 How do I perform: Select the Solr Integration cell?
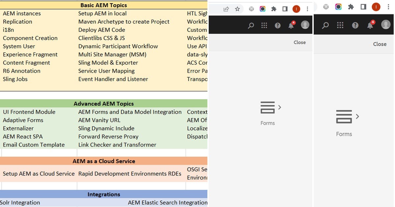tap(20, 203)
